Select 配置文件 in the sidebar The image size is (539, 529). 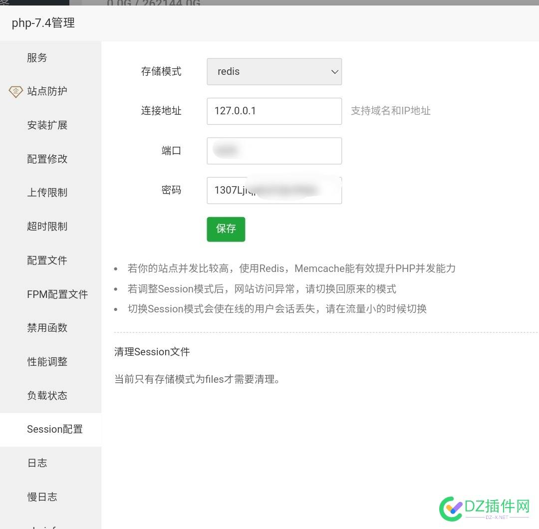[x=47, y=260]
